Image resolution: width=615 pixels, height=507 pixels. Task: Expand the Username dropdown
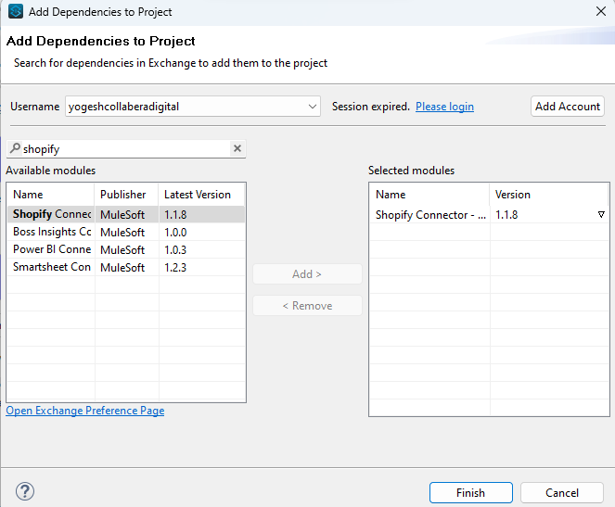coord(312,107)
